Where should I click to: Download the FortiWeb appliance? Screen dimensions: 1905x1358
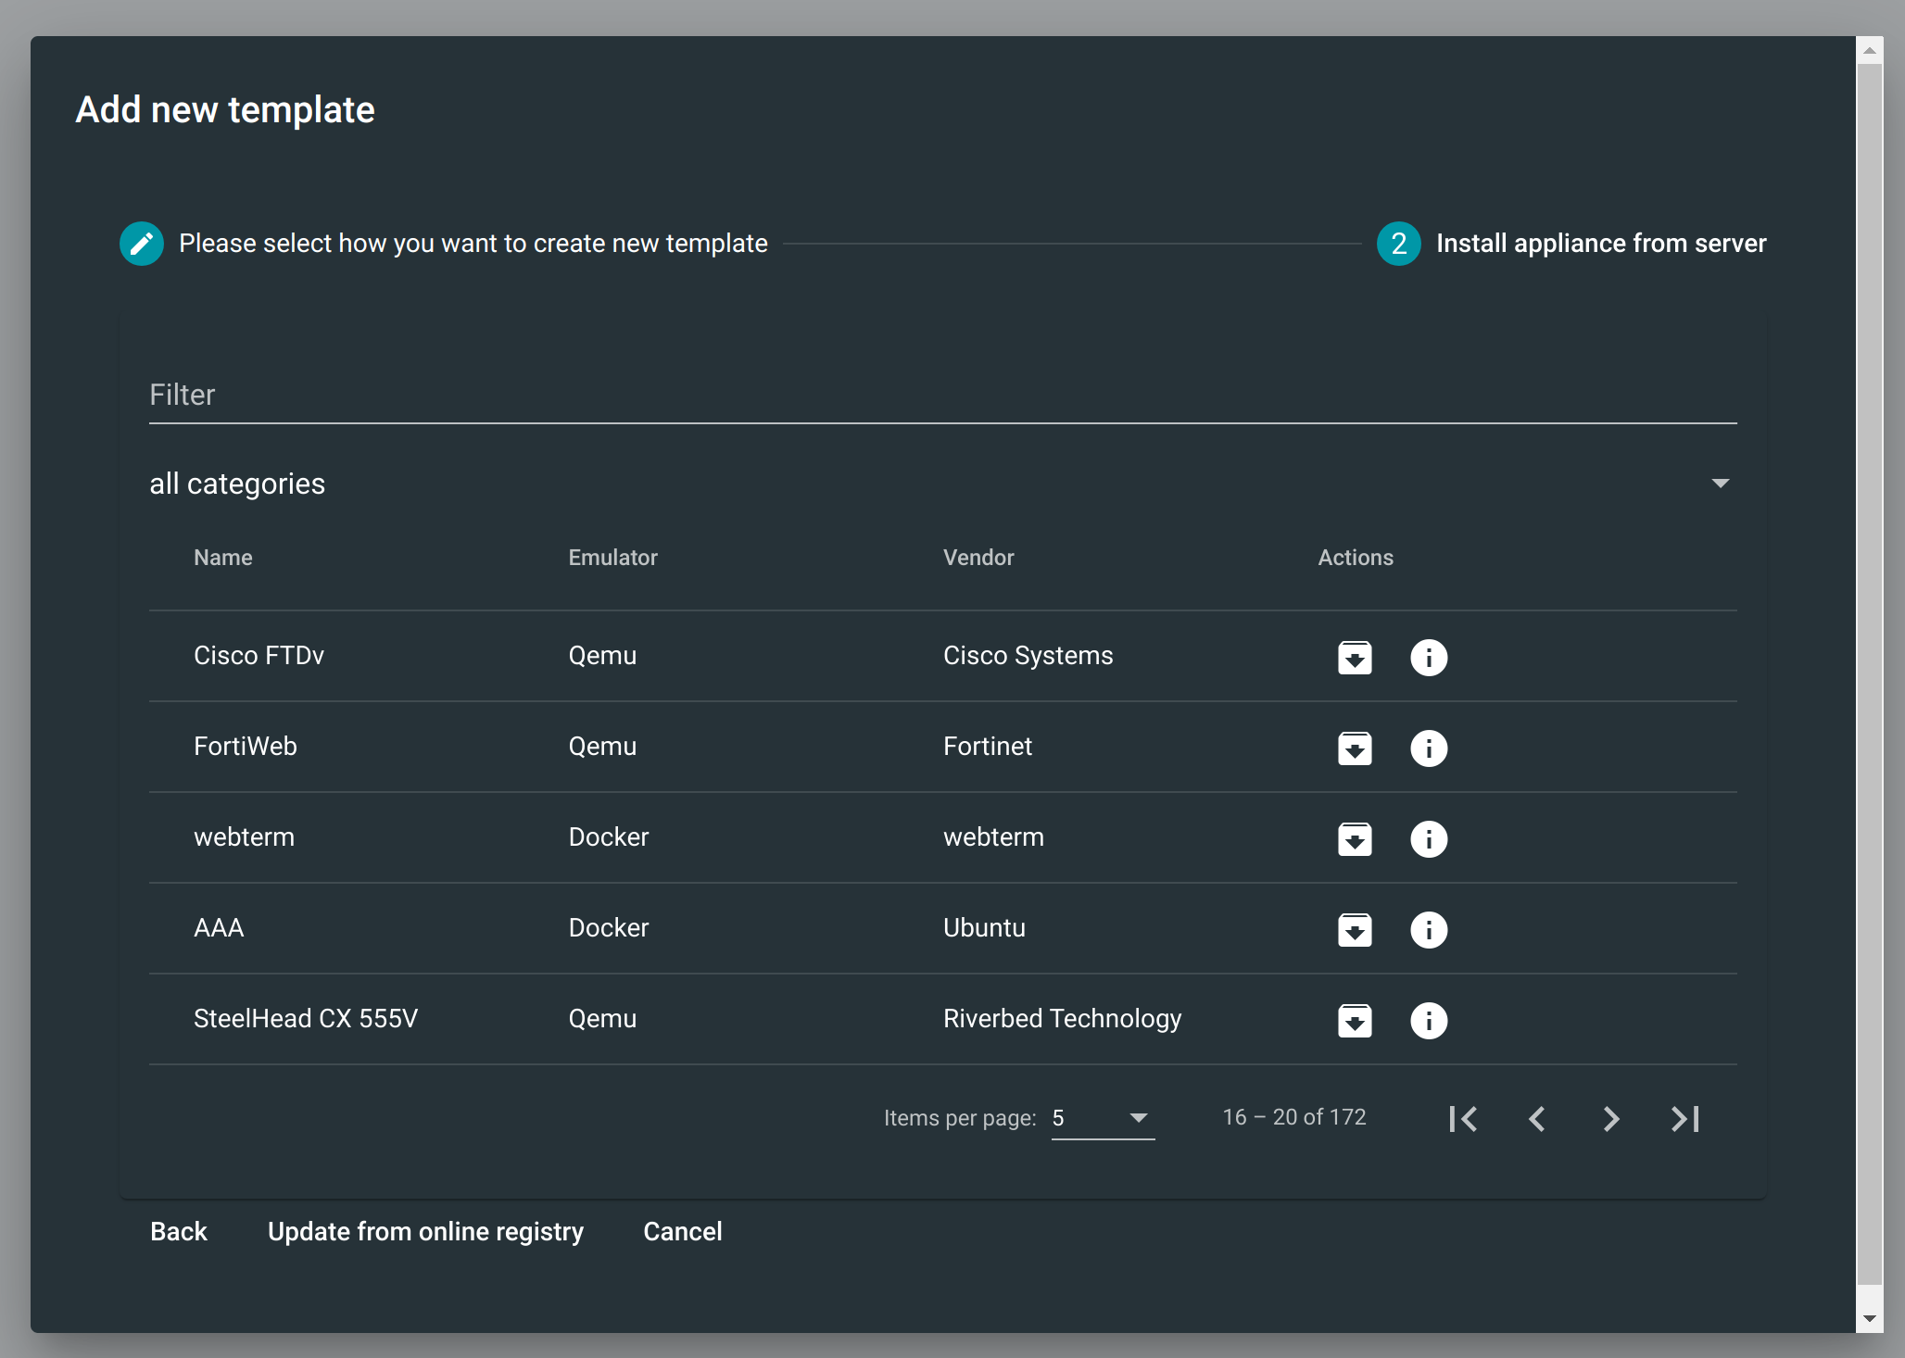coord(1355,748)
